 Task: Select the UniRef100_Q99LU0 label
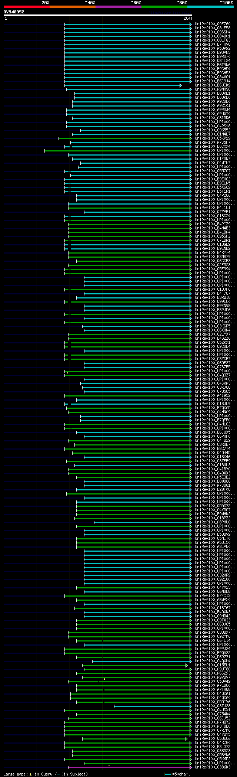coord(213,302)
